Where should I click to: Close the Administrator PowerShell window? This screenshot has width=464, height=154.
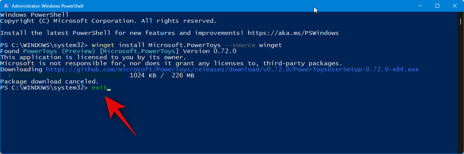(455, 6)
